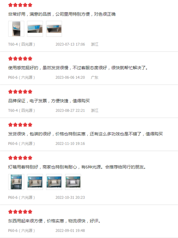Click 广东 location of second review
178x238 pixels.
coord(95,77)
